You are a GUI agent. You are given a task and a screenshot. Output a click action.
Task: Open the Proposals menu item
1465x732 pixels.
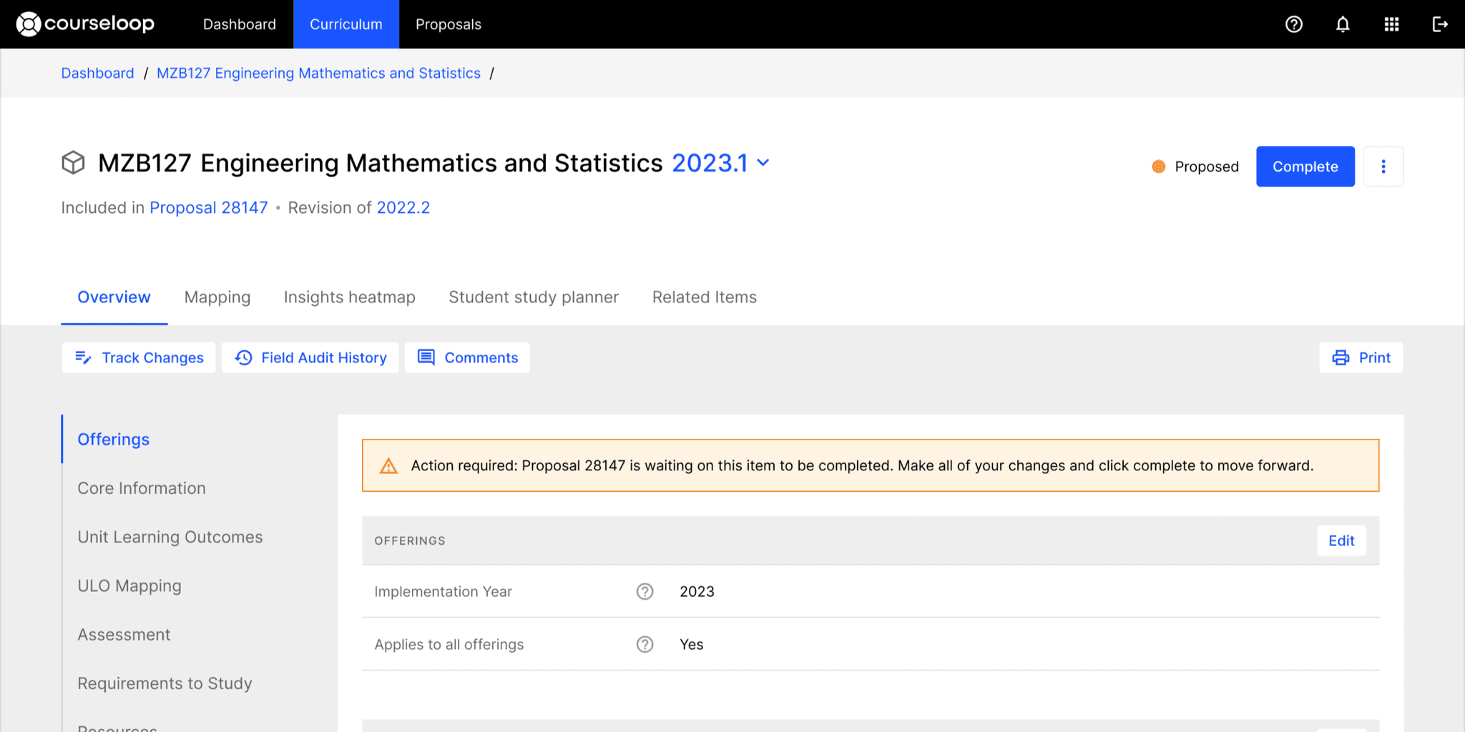coord(449,24)
